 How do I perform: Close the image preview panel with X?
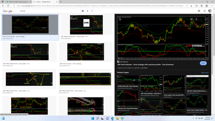(x=120, y=19)
